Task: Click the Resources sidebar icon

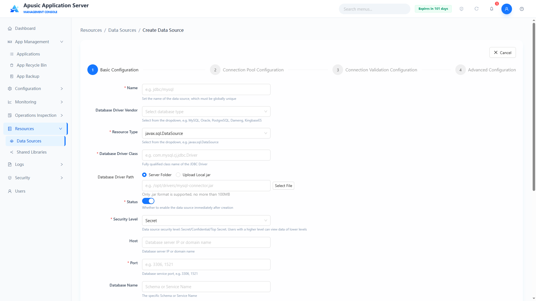Action: click(10, 129)
